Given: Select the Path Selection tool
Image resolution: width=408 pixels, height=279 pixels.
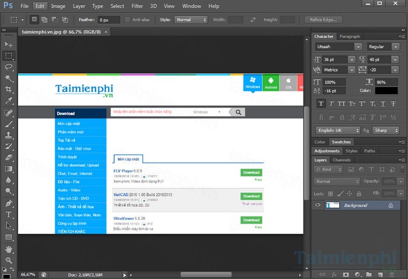Looking at the screenshot, I should (9, 226).
